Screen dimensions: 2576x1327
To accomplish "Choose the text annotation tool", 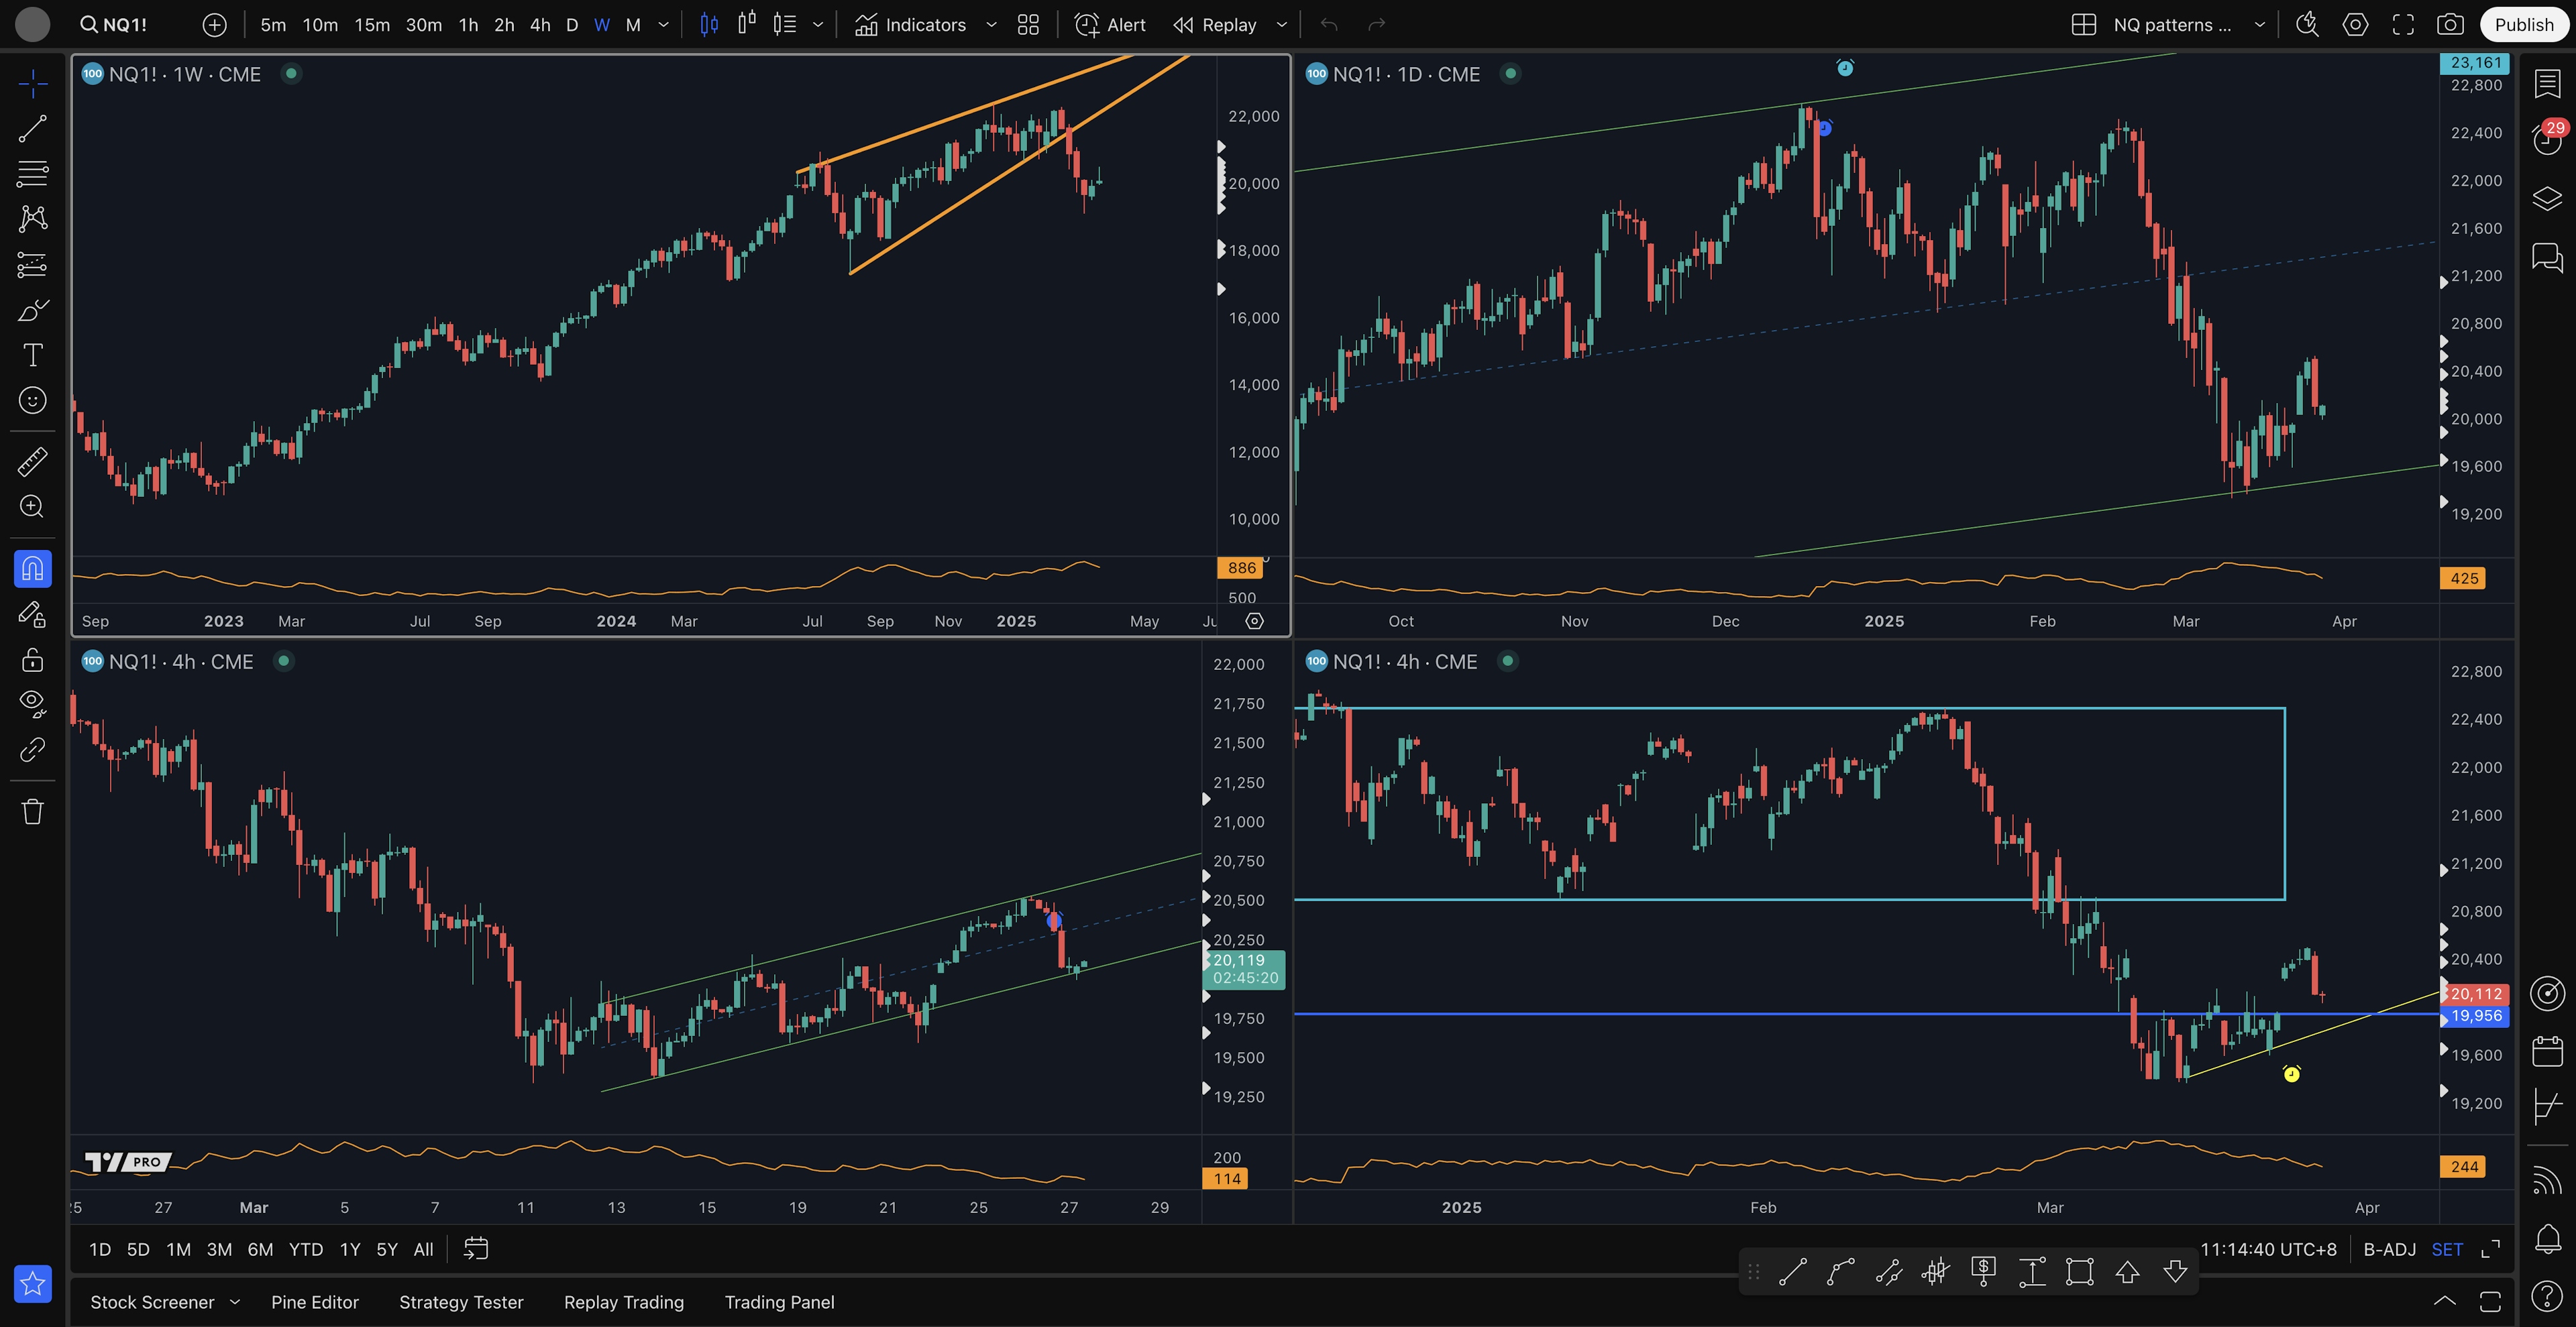I will [32, 355].
